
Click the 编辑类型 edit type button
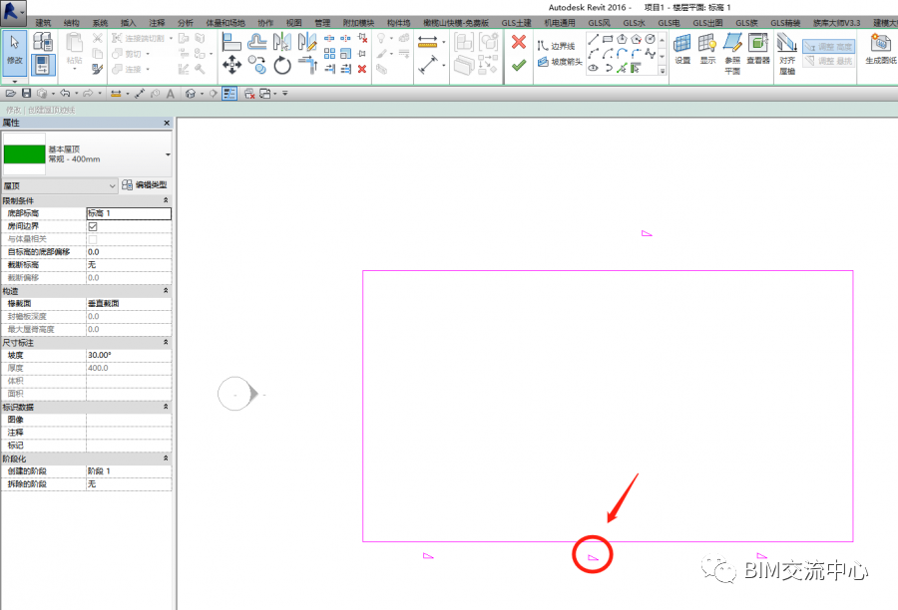point(145,184)
